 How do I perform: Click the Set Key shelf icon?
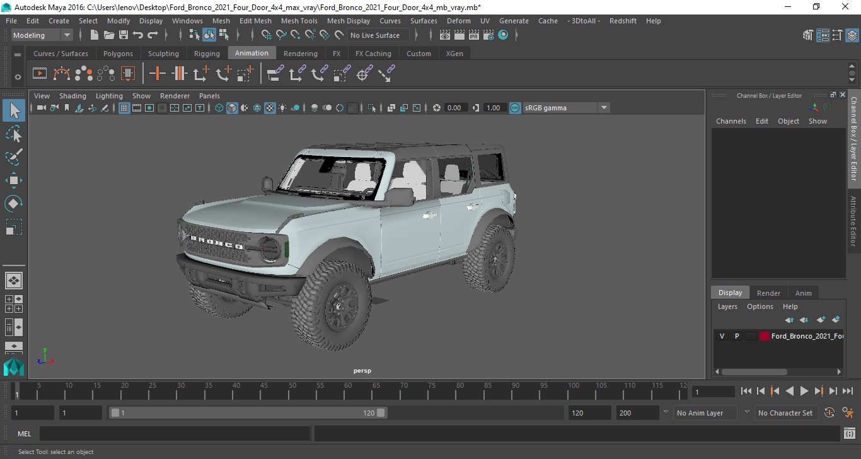point(158,74)
